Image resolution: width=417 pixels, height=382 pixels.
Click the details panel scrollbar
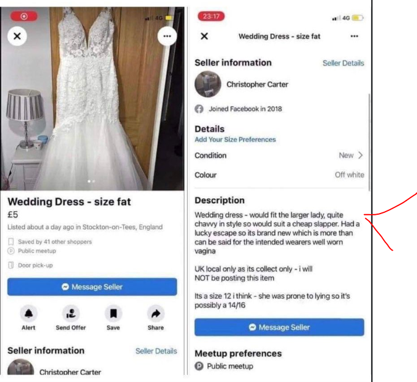[369, 142]
